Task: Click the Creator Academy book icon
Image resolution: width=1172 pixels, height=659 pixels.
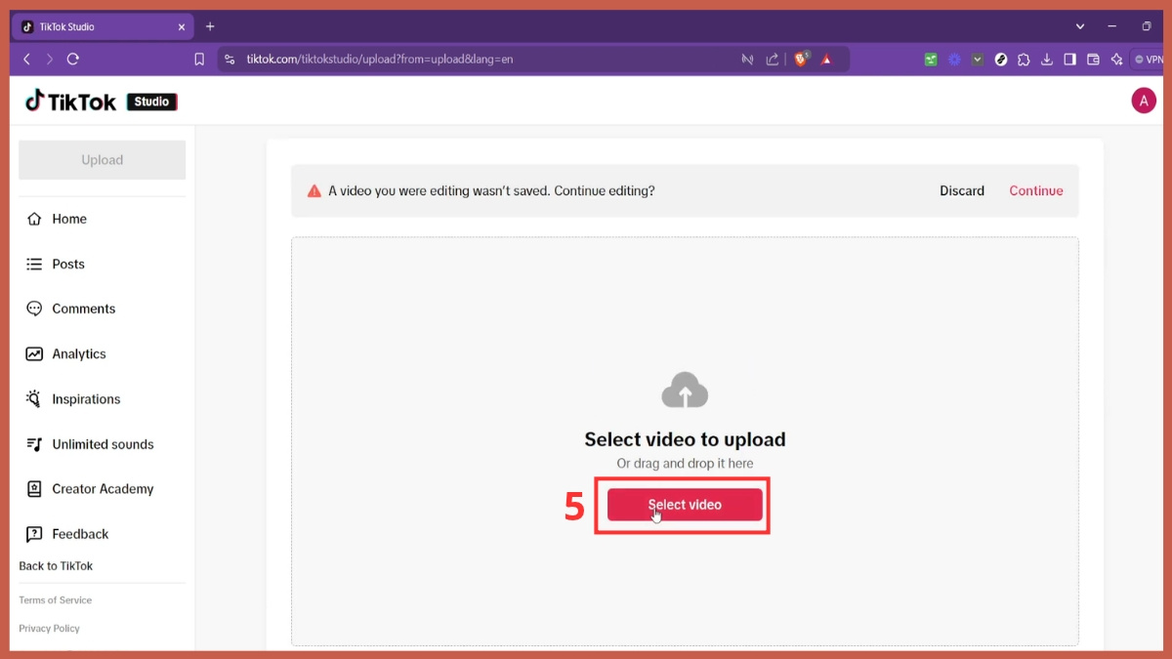Action: pyautogui.click(x=34, y=489)
